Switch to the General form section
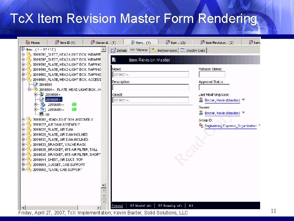This screenshot has width=294, height=221. click(117, 205)
